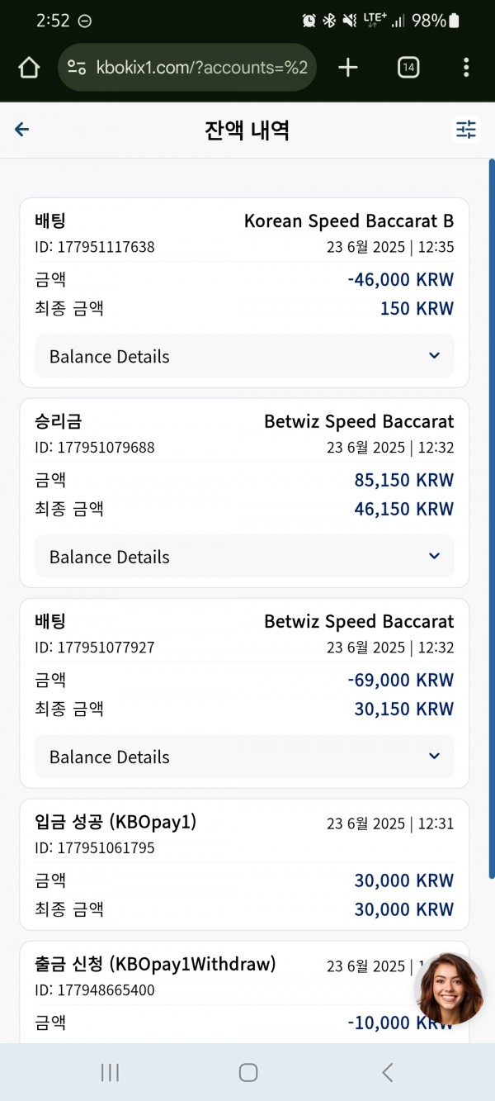
Task: Tap the back arrow in header
Action: [22, 130]
